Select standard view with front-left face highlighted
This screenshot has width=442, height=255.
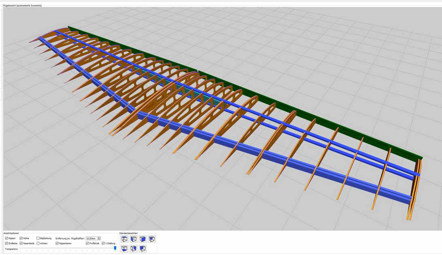(134, 239)
